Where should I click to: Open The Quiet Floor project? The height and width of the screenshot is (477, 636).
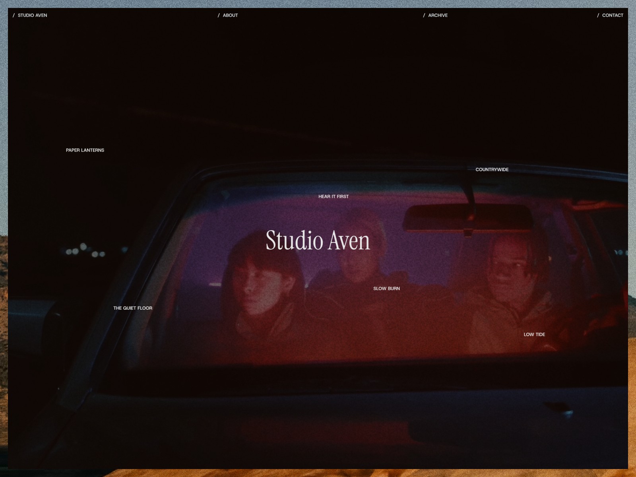tap(133, 308)
